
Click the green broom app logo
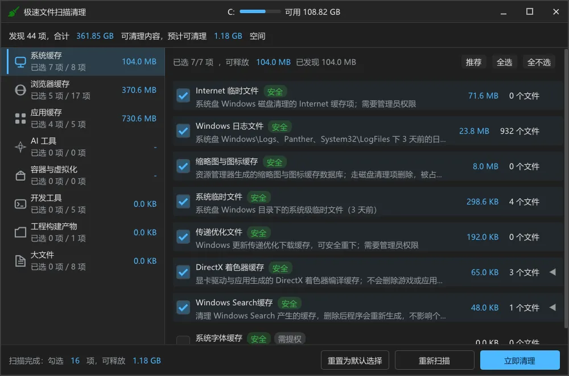[x=13, y=12]
